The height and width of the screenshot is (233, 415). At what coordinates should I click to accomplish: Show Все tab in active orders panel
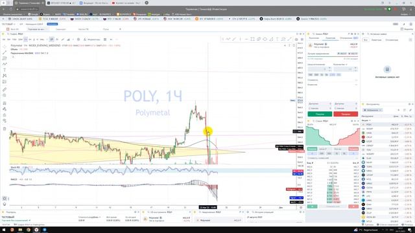[366, 40]
